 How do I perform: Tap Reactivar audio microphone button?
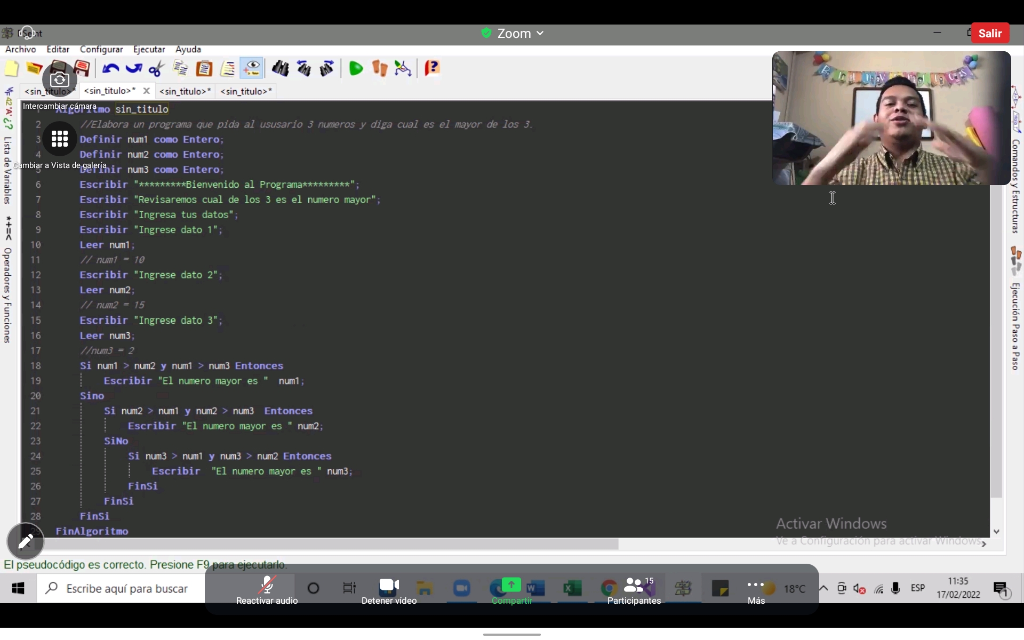tap(267, 590)
